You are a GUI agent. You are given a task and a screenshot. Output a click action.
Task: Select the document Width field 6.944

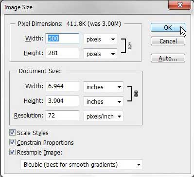pos(62,86)
